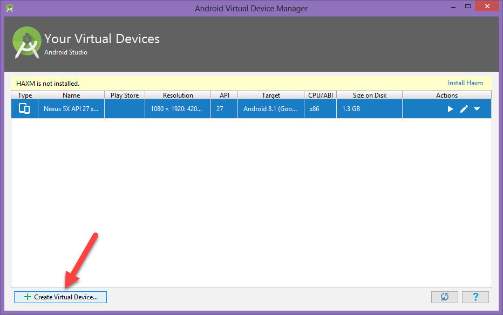This screenshot has height=315, width=503.
Task: Sort by the Target column header
Action: [x=271, y=95]
